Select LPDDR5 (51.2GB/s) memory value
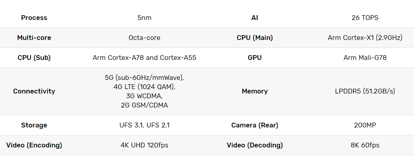The height and width of the screenshot is (161, 414). pos(365,91)
